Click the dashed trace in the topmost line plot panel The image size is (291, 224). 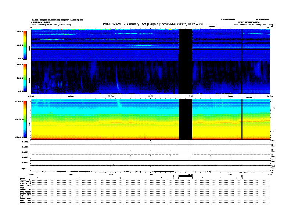(150, 144)
